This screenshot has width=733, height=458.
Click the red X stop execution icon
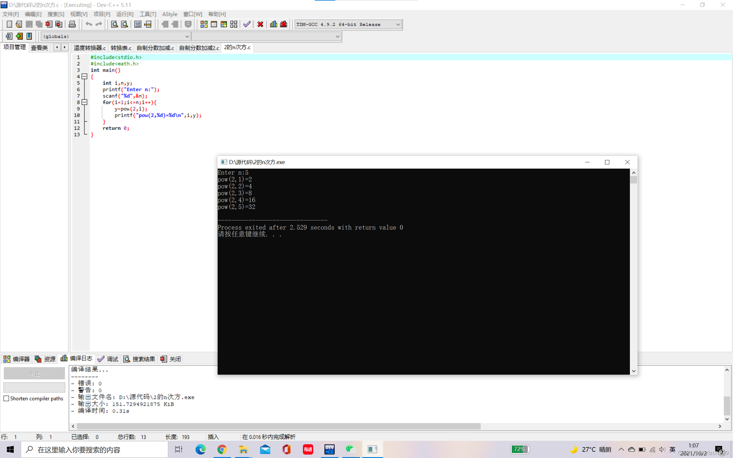260,24
